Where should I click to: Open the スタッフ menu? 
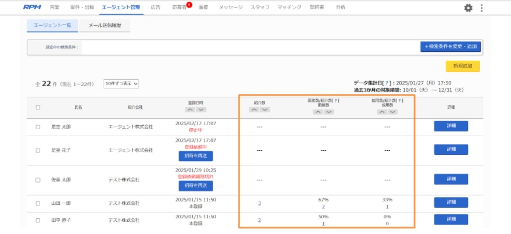click(260, 7)
